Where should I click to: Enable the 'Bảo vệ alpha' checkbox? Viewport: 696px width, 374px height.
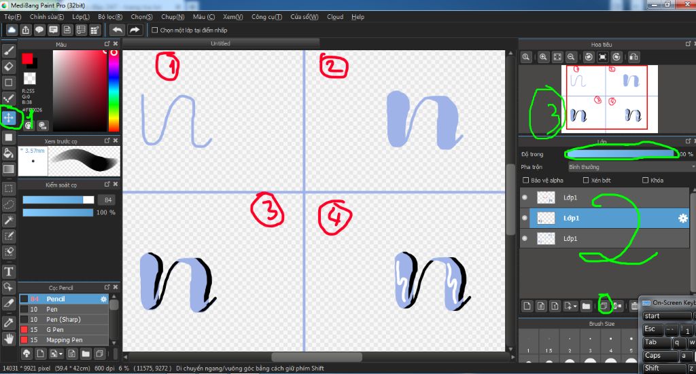coord(526,181)
